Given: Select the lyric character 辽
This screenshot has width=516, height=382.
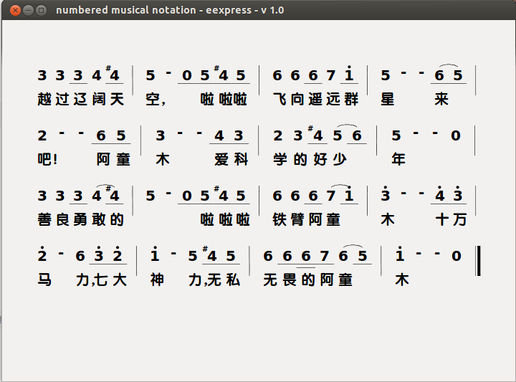Looking at the screenshot, I should coord(80,99).
